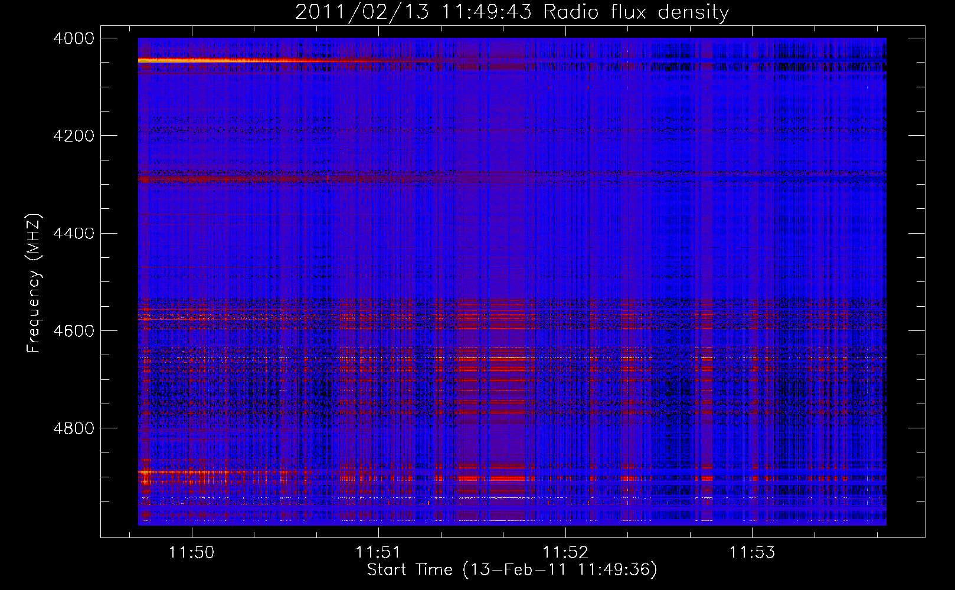Click the 11:53 time axis label

click(752, 553)
